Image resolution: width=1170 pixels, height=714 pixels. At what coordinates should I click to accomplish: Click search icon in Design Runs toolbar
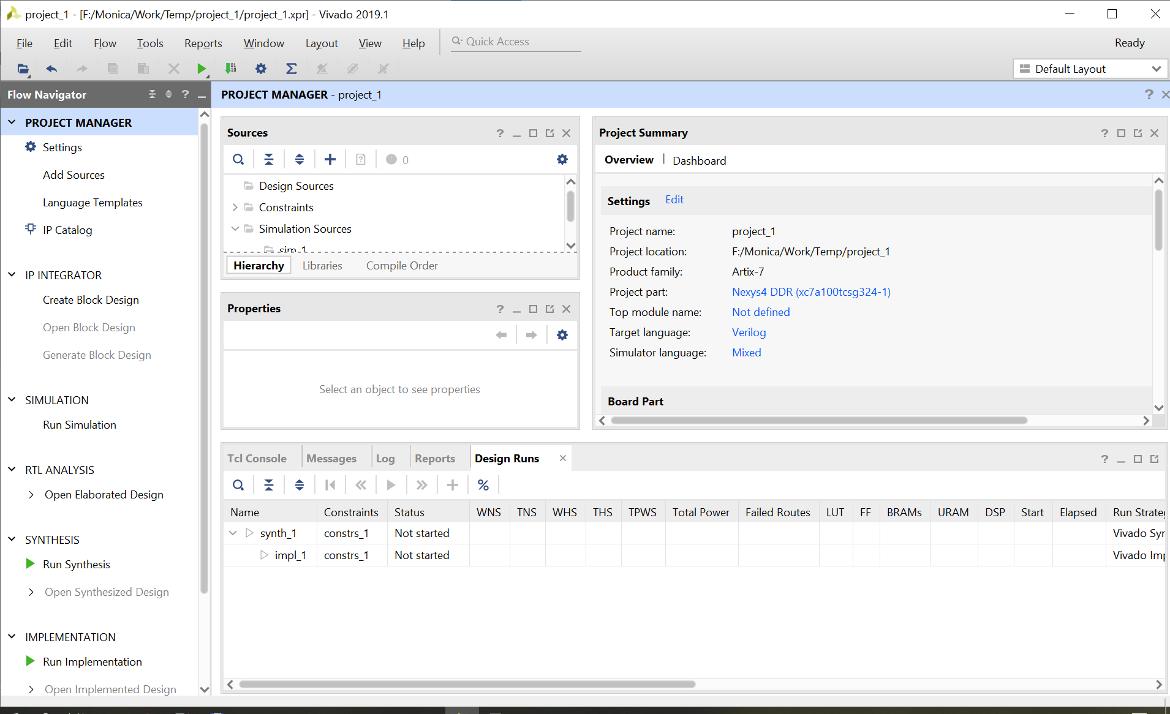click(238, 485)
